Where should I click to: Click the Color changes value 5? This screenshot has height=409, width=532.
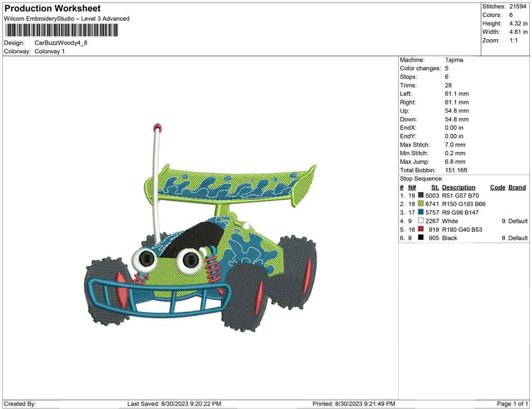tap(447, 69)
